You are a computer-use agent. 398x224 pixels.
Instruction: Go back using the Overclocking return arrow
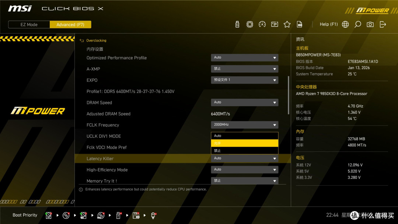[81, 41]
